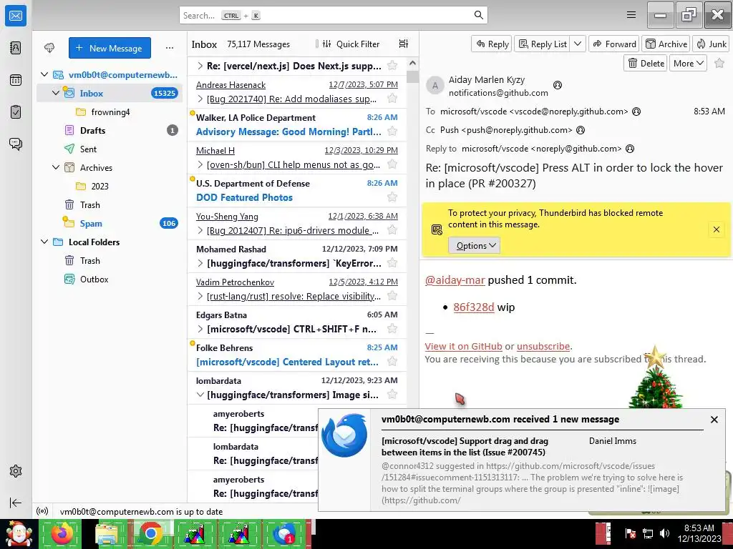Open File Explorer from the taskbar
This screenshot has height=549, width=733.
pyautogui.click(x=107, y=533)
